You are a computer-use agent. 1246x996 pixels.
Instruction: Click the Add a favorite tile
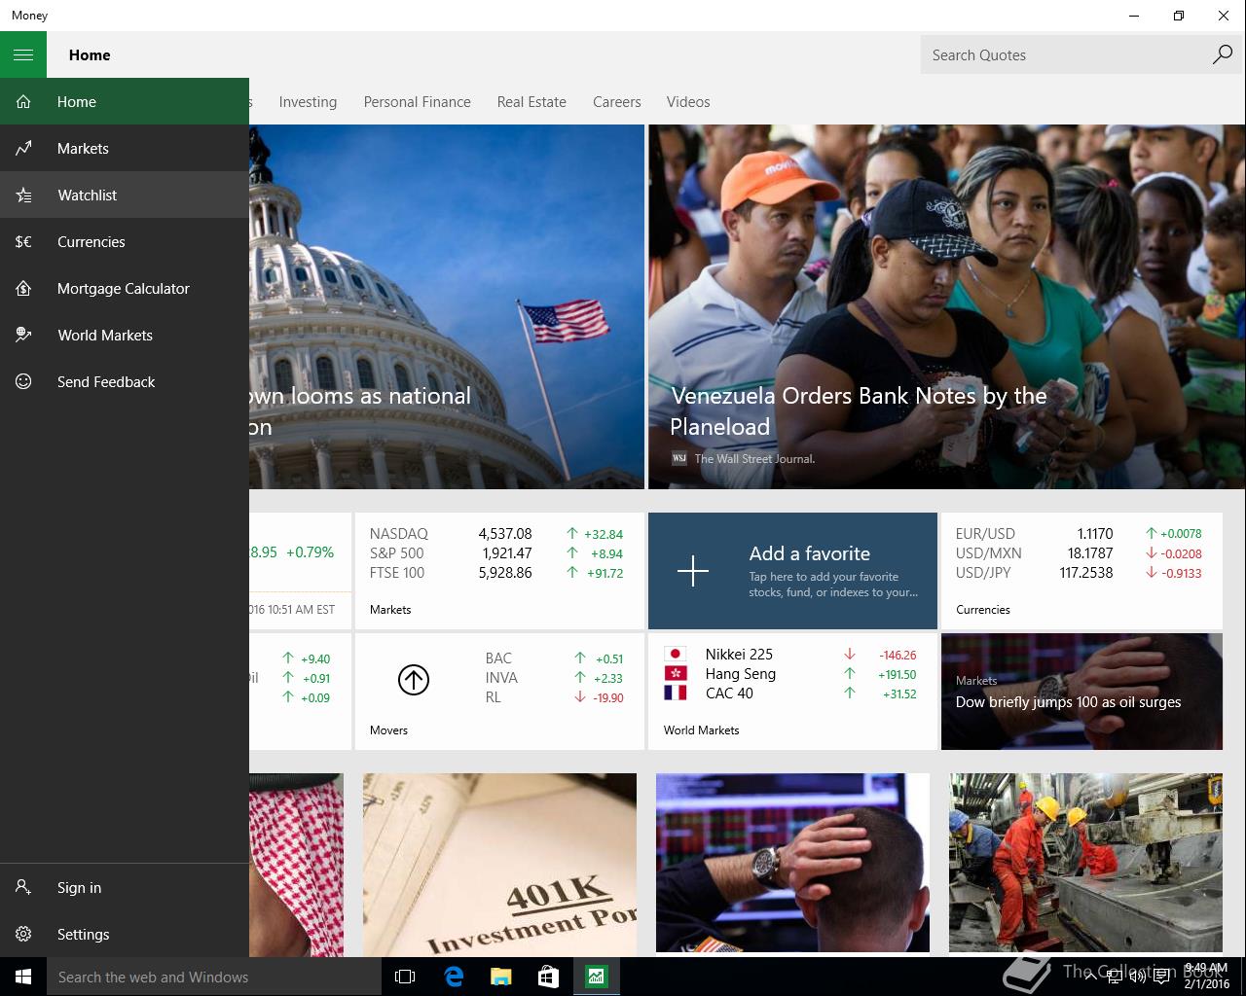pos(792,571)
